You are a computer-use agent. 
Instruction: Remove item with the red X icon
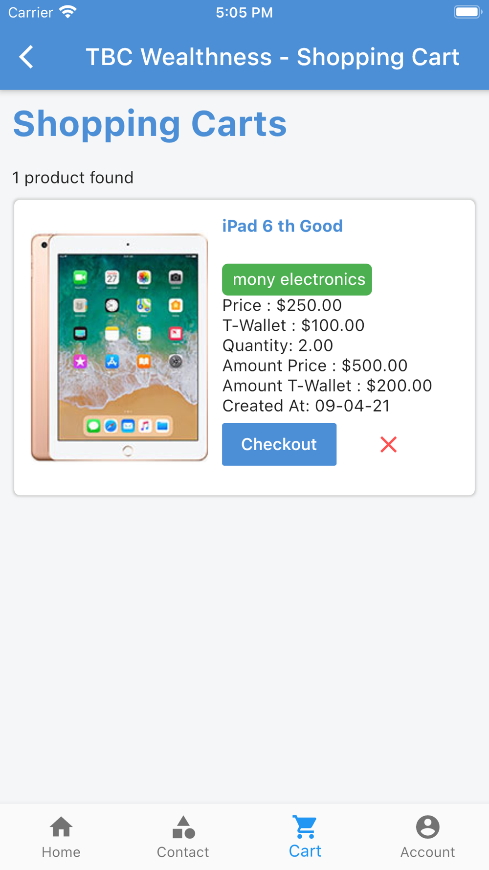[x=389, y=444]
